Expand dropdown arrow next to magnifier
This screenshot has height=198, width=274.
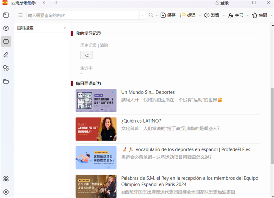[157, 15]
